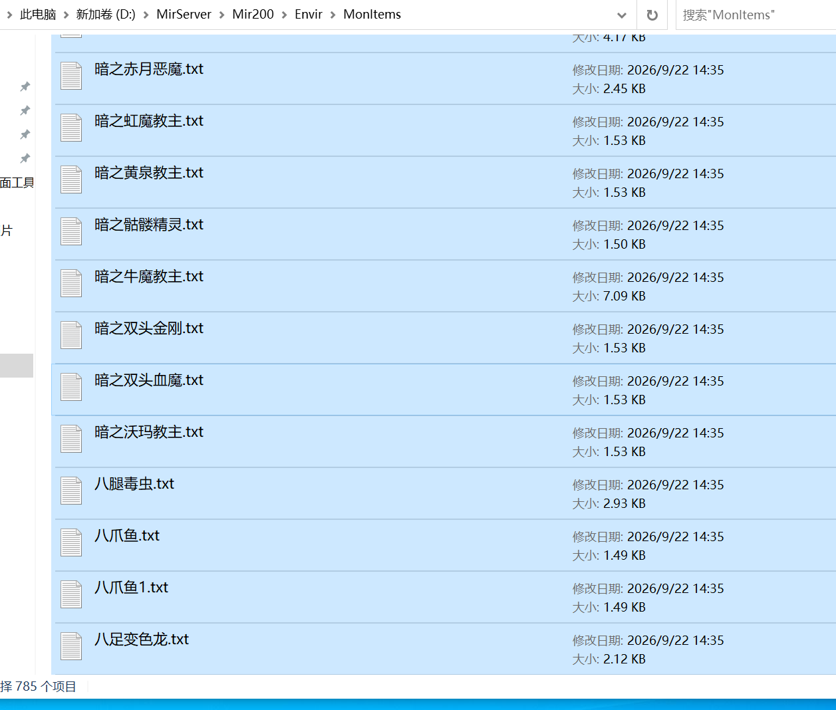The width and height of the screenshot is (836, 710).
Task: Click the file icon for 暗之双头金刚.txt
Action: 71,335
